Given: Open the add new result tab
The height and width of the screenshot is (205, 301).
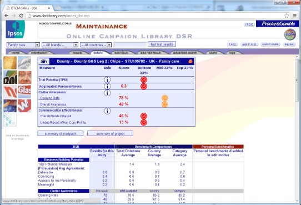Looking at the screenshot, I should (x=150, y=53).
